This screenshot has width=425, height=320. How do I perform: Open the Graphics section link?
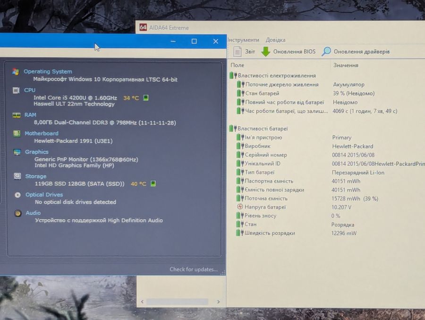[37, 152]
